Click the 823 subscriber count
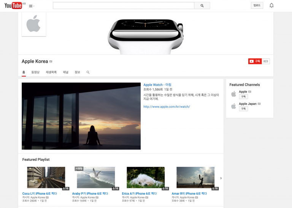Screen dimensions: 292x208 (266, 61)
